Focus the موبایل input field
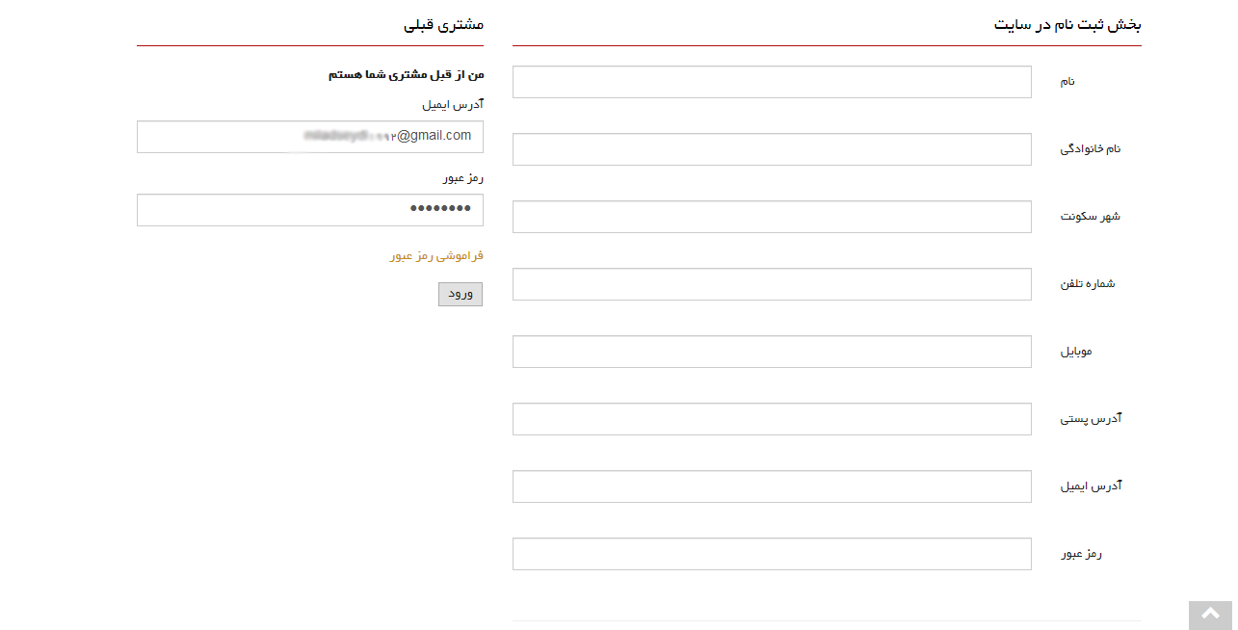The width and height of the screenshot is (1238, 630). pyautogui.click(x=771, y=352)
